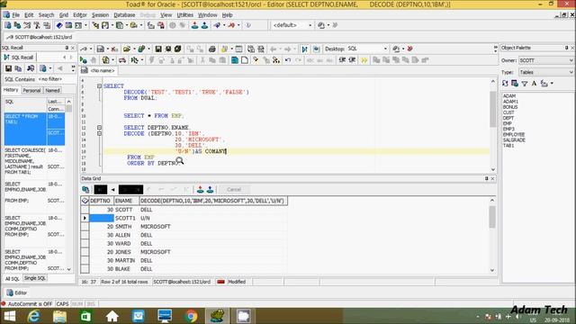The height and width of the screenshot is (324, 576).
Task: Click the yellow double-arrow icon in editor toolbar
Action: click(x=364, y=60)
